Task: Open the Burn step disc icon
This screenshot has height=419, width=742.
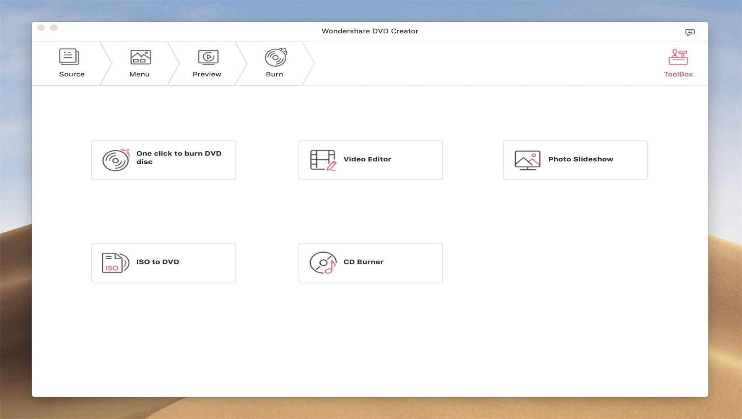Action: point(275,57)
